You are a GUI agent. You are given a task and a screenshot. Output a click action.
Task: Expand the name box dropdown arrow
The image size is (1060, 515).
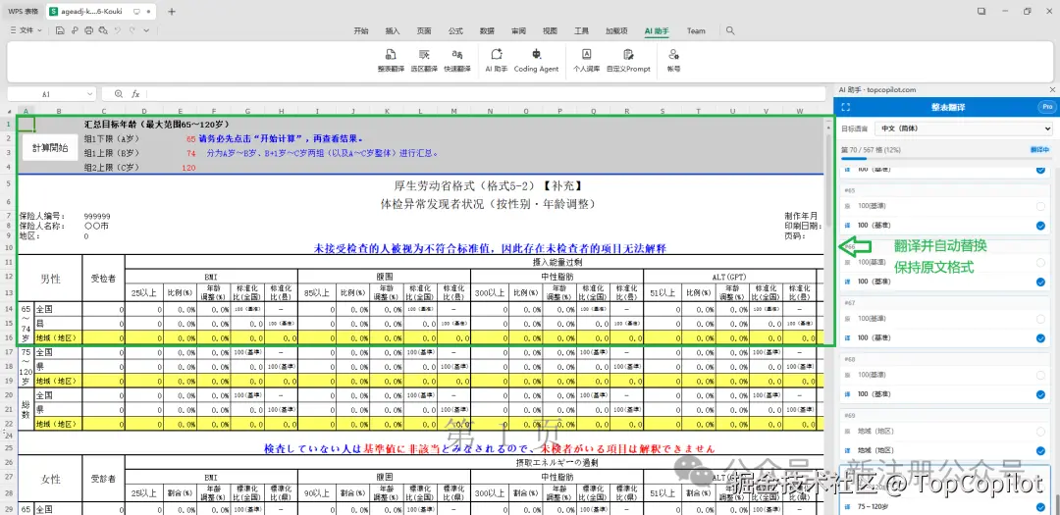[90, 94]
